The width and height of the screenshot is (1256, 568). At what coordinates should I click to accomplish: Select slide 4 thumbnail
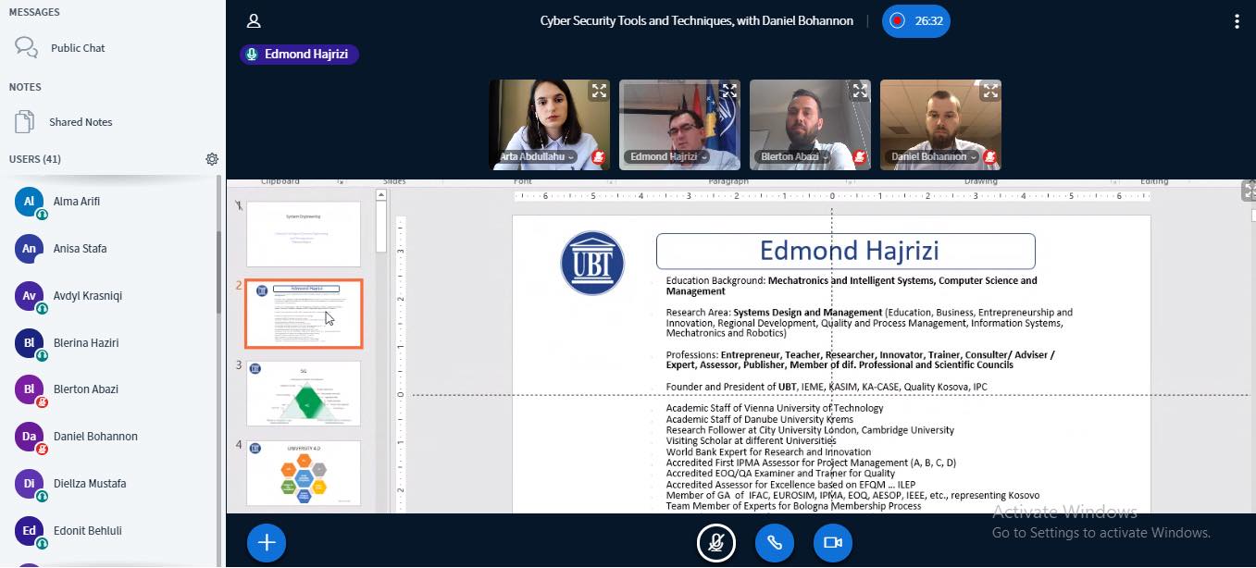pos(304,473)
